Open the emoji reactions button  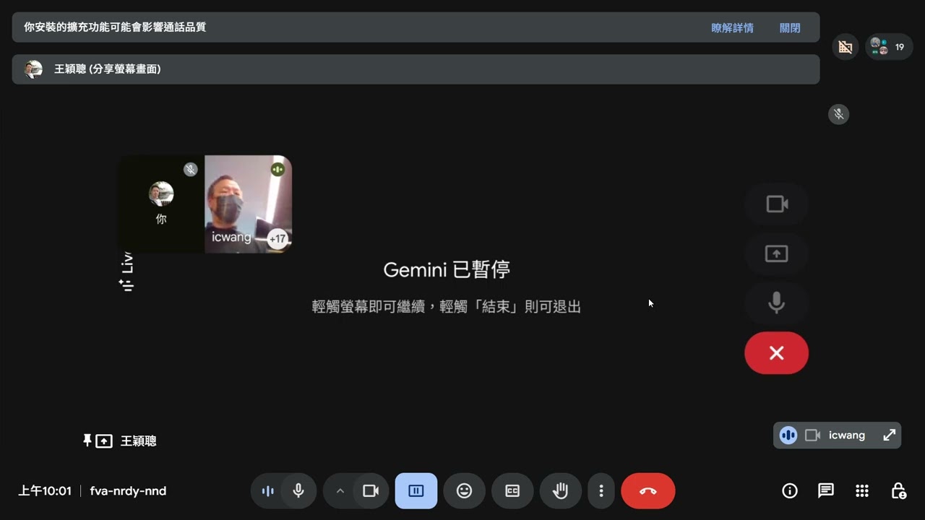coord(464,491)
